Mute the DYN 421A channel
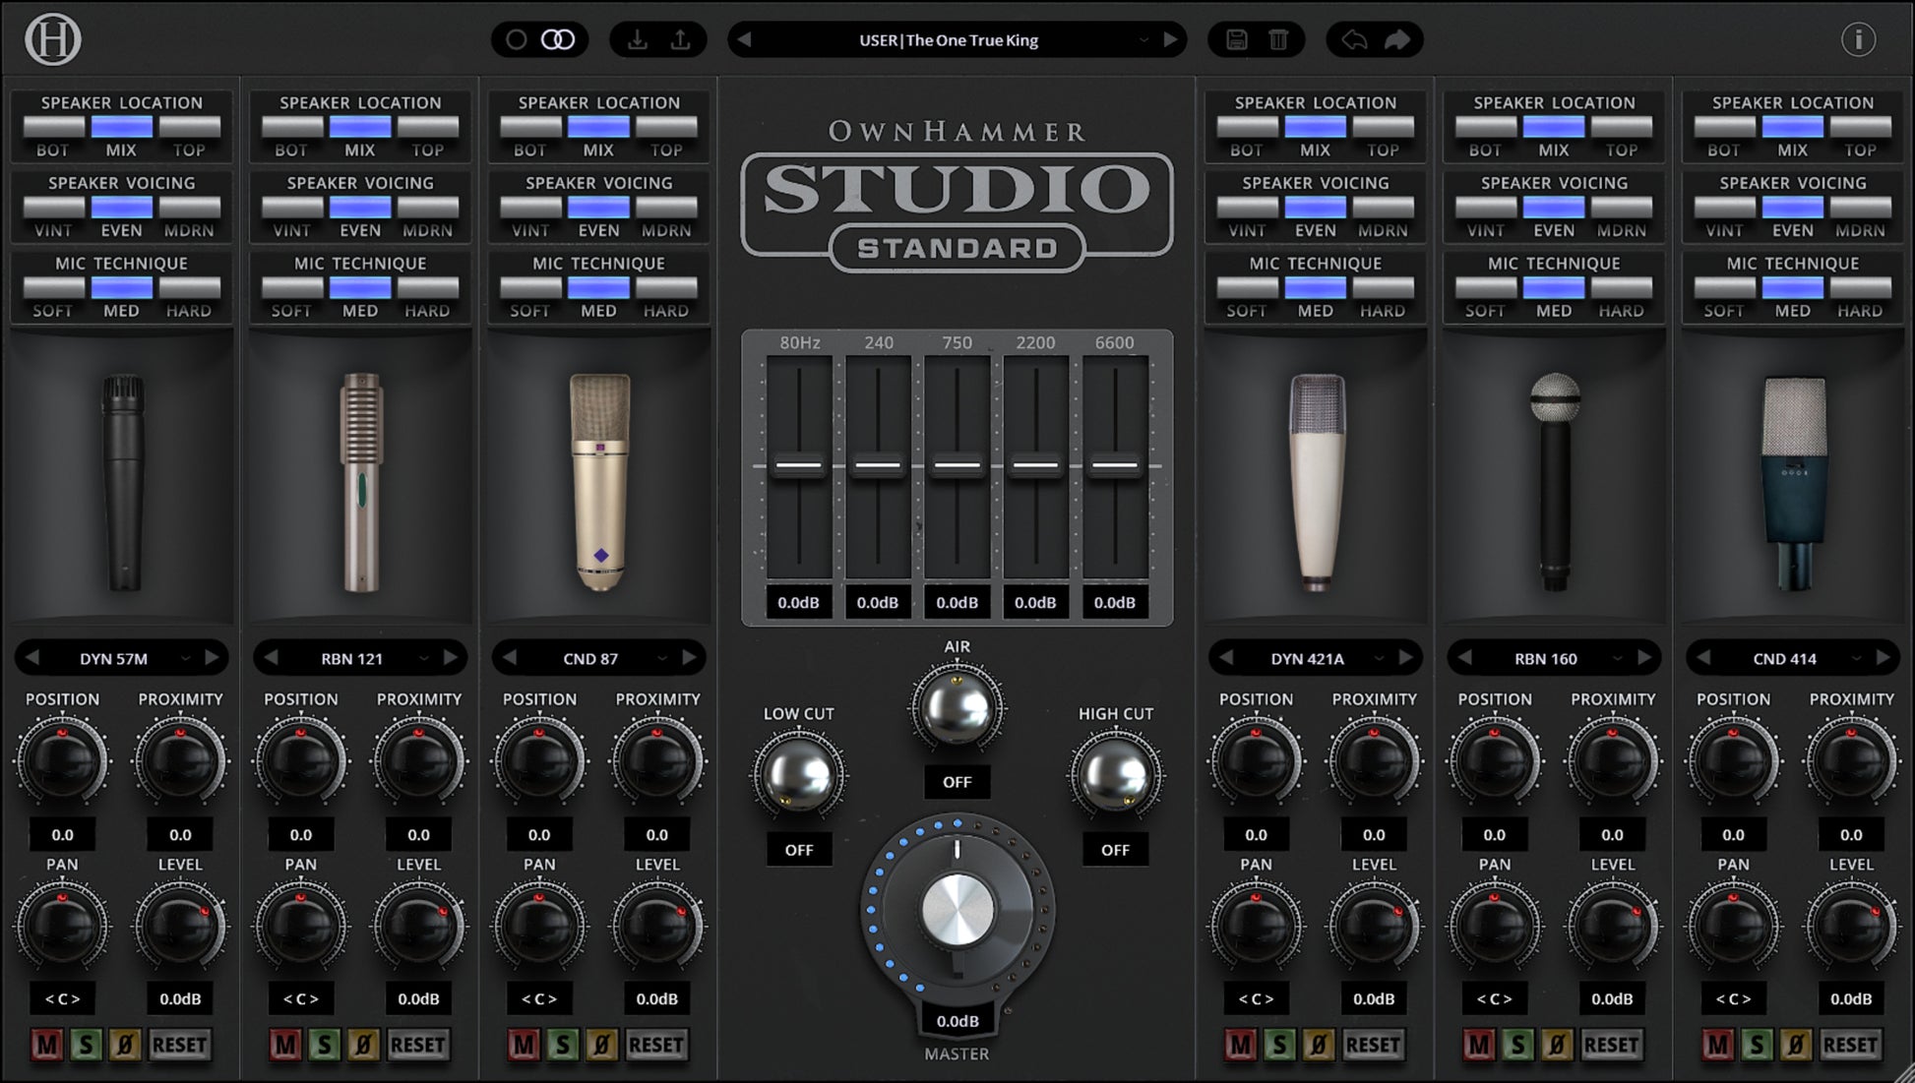 [1240, 1045]
